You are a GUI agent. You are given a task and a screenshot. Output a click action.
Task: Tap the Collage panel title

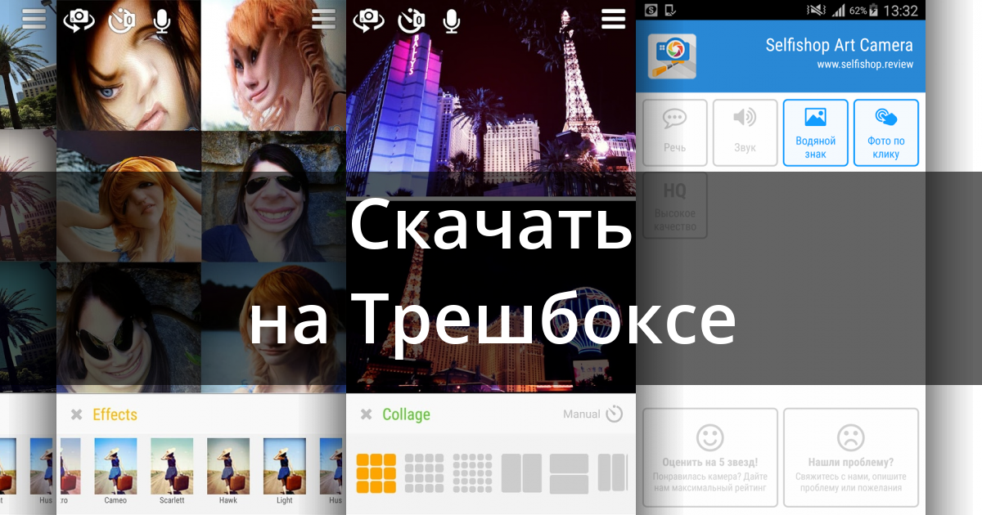[x=406, y=414]
